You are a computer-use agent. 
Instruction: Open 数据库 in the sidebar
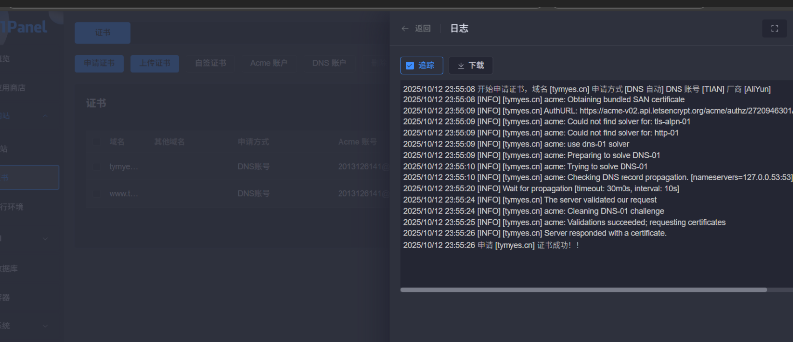tap(9, 269)
